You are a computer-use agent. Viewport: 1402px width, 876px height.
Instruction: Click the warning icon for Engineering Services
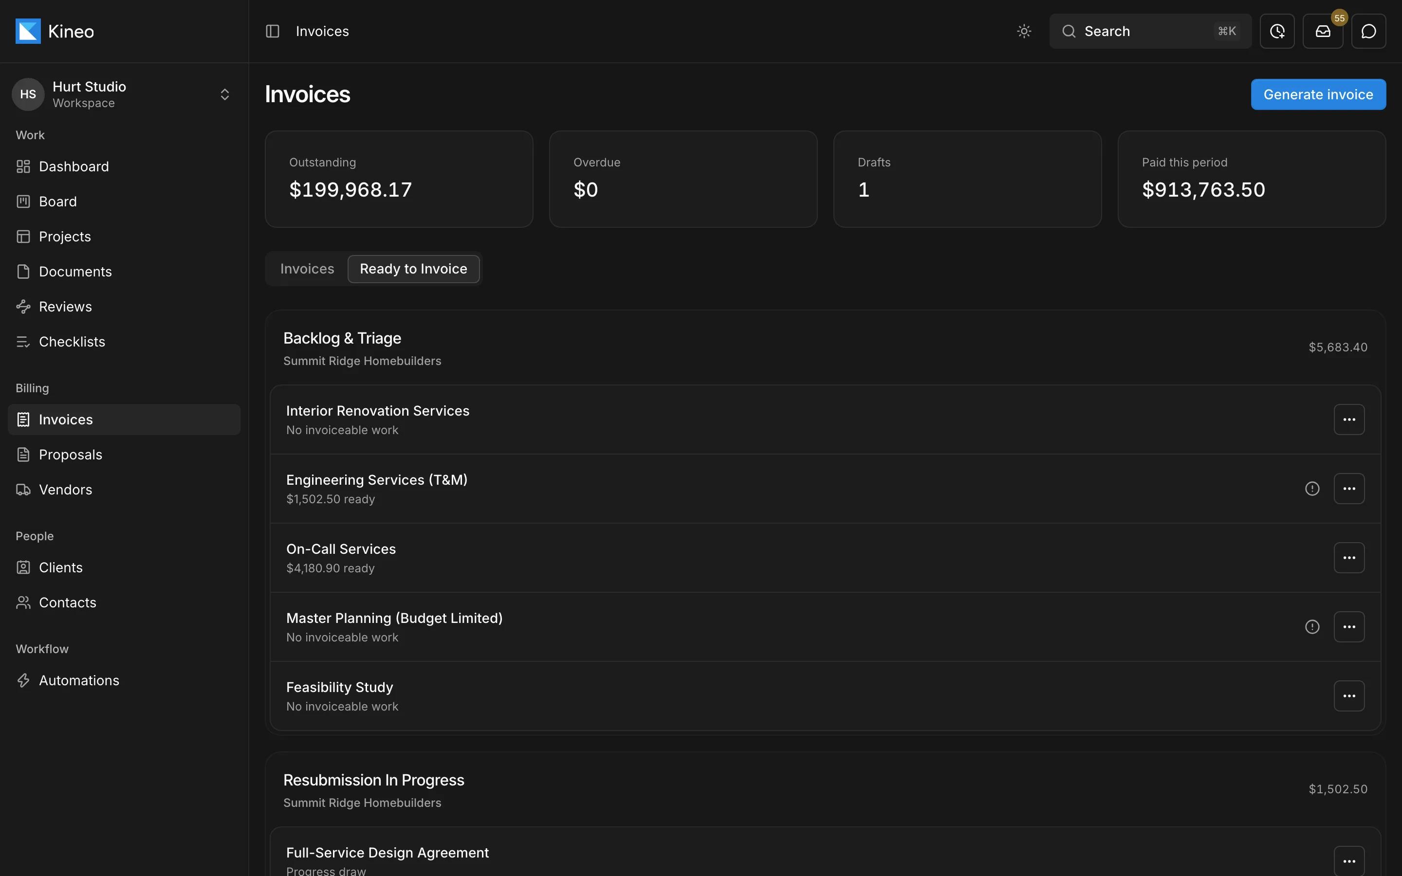1311,489
